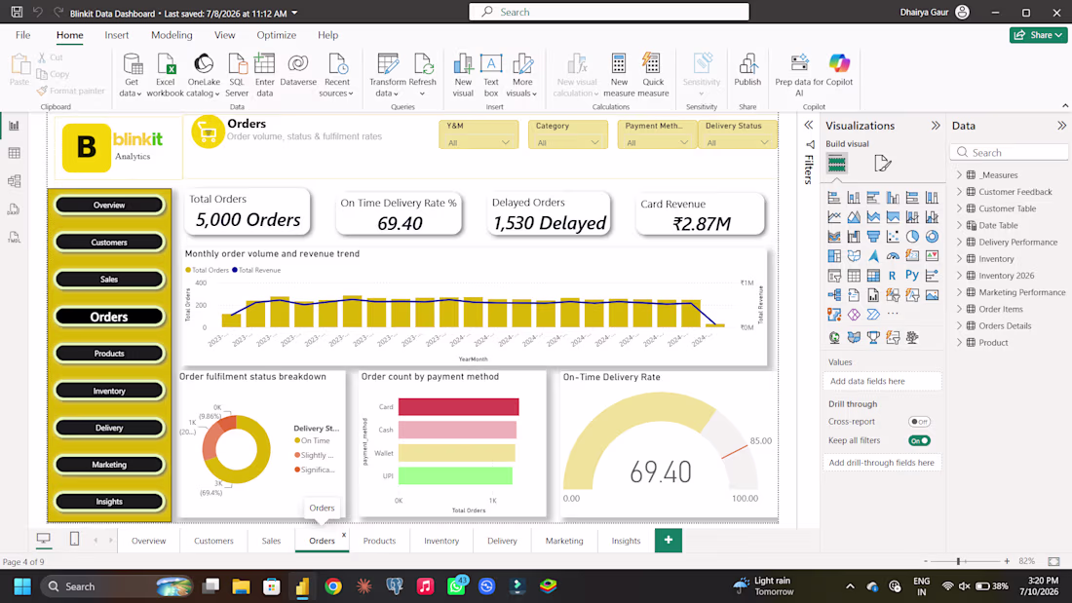The image size is (1072, 603).
Task: Select the funnel chart visual icon
Action: click(873, 237)
